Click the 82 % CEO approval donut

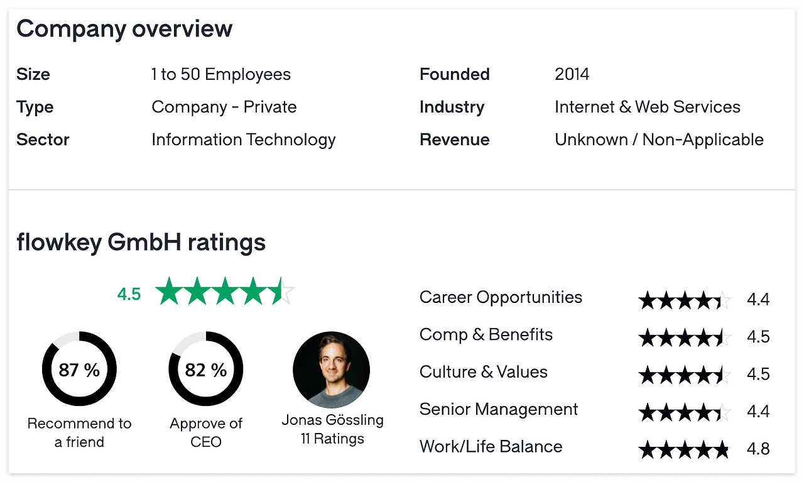point(205,370)
